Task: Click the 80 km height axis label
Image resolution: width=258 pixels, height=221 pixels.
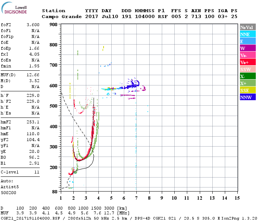Action: point(55,192)
